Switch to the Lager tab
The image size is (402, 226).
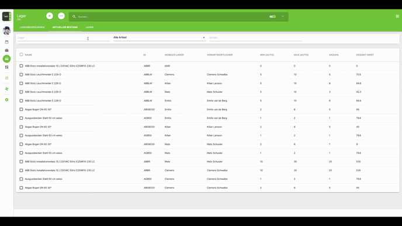tap(89, 27)
